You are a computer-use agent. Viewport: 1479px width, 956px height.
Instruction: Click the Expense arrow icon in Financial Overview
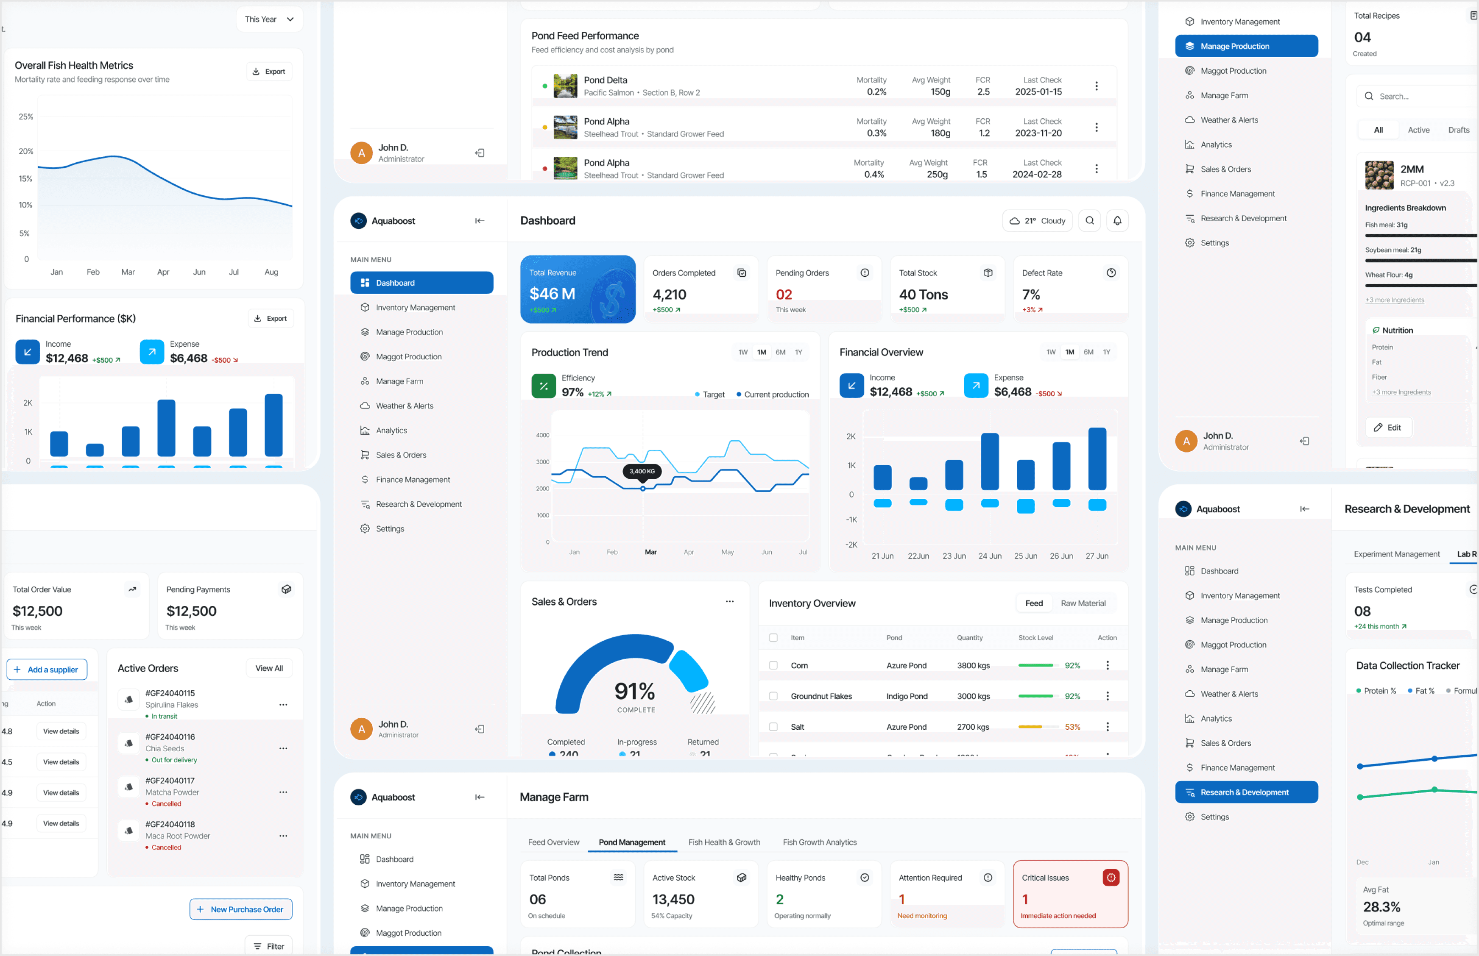(x=976, y=386)
